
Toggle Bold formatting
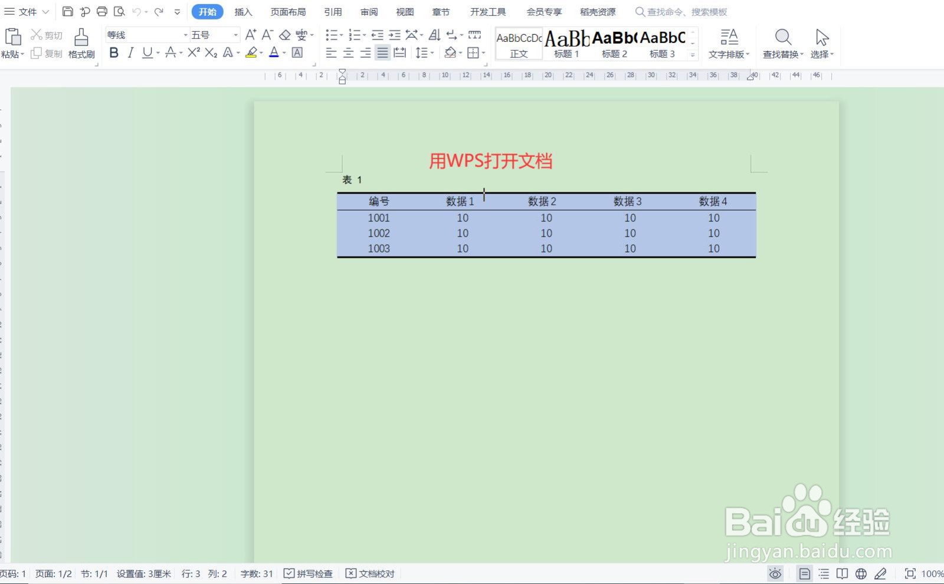(114, 53)
